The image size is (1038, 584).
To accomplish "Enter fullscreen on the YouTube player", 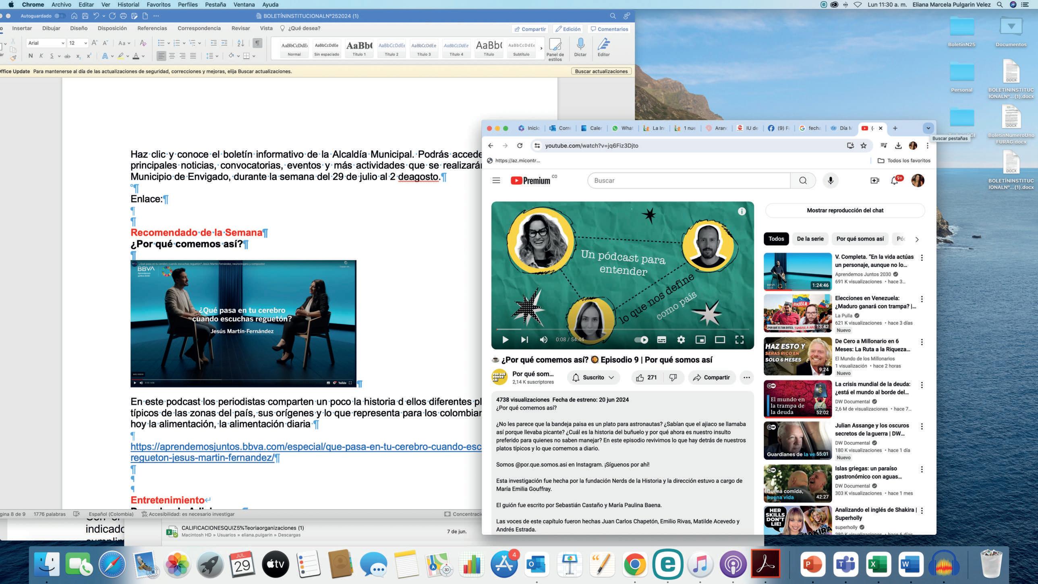I will [x=739, y=340].
